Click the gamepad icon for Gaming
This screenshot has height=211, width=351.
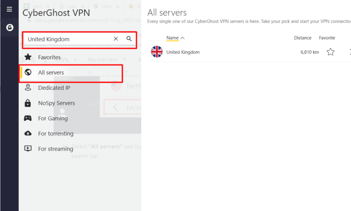click(28, 118)
